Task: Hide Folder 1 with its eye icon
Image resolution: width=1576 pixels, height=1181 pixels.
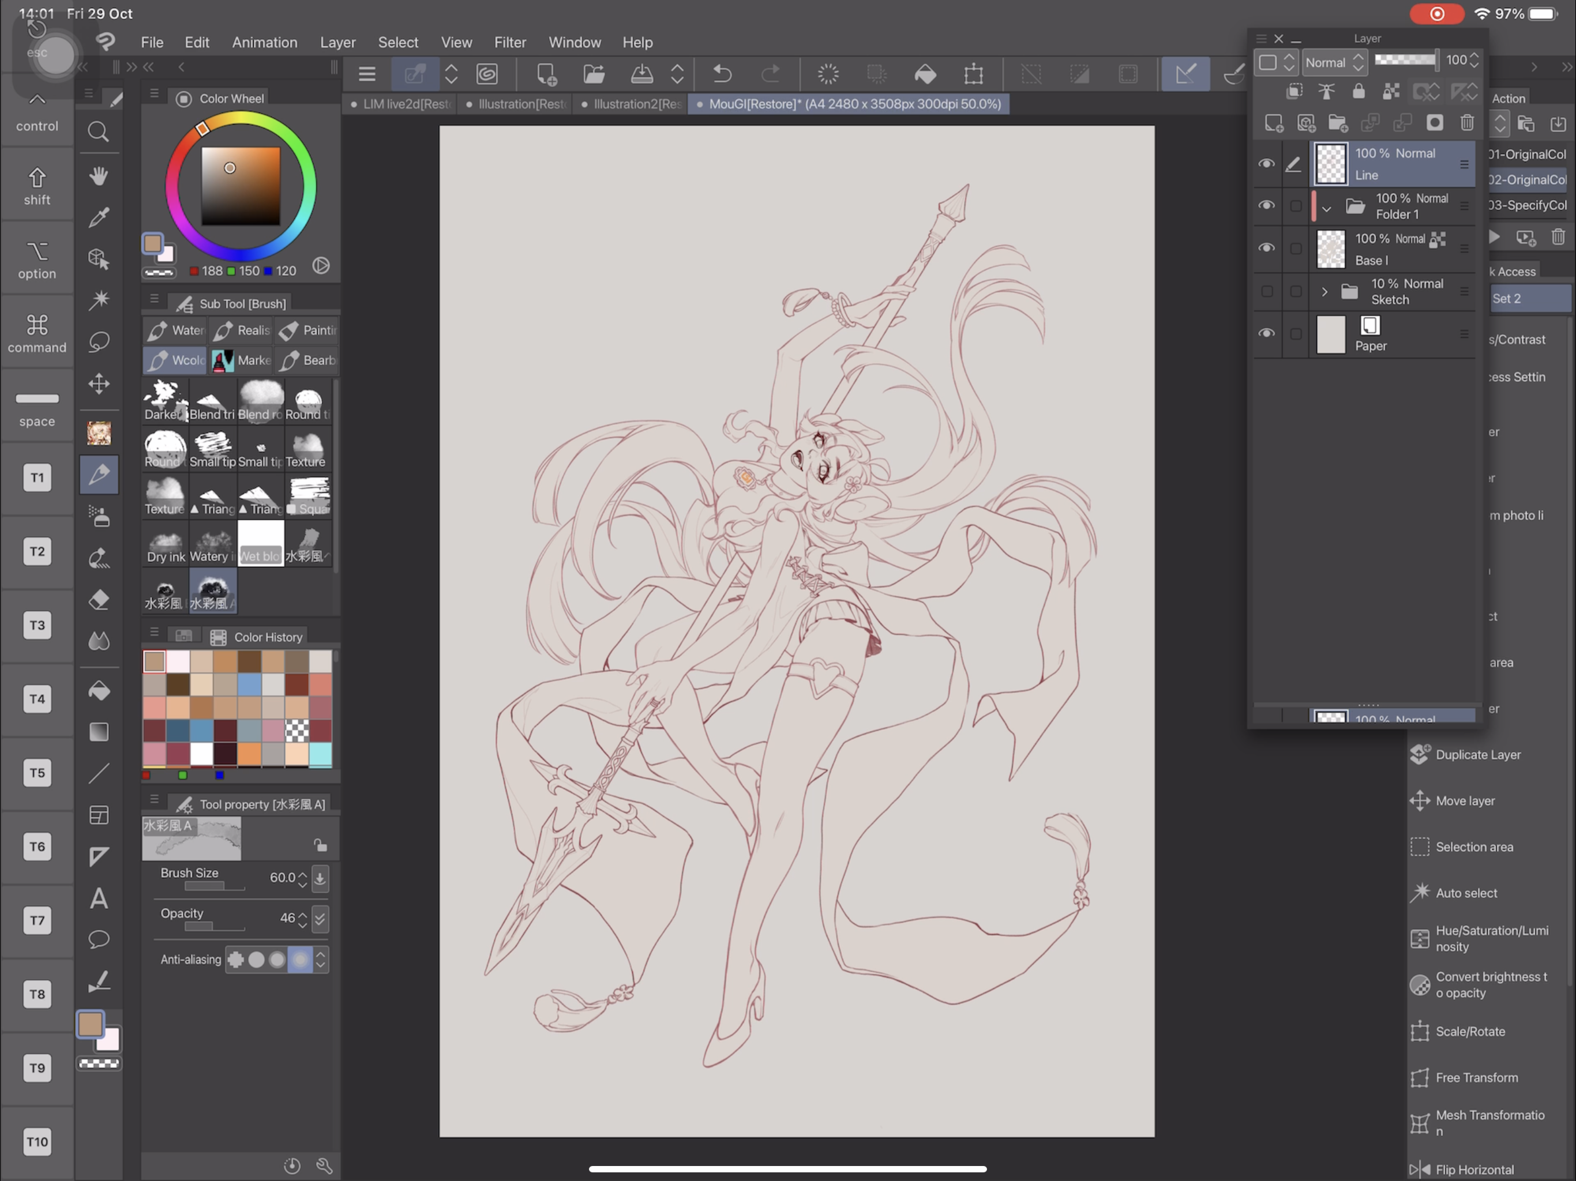Action: 1266,206
